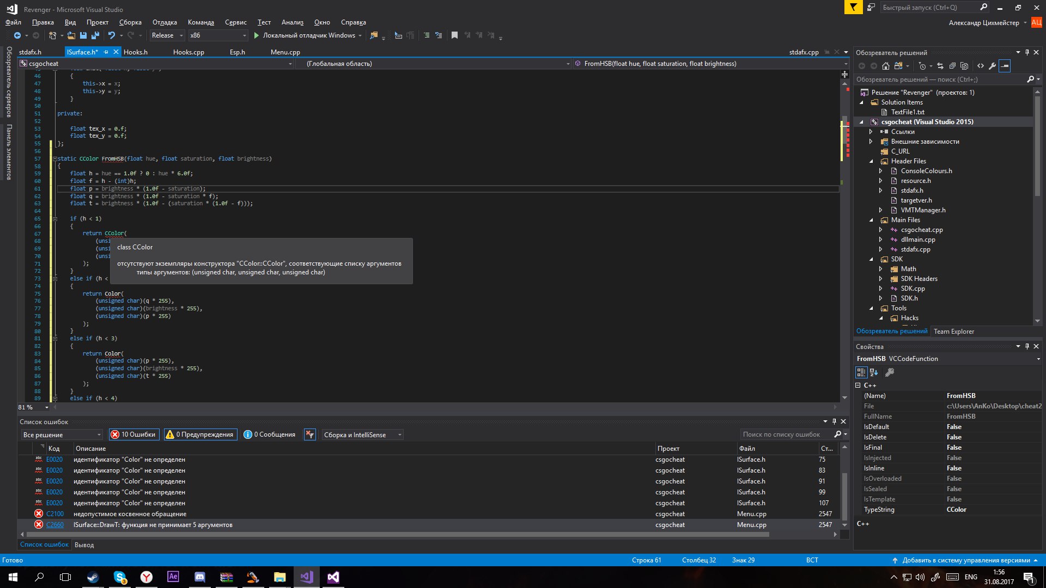Click the Home icon in Solution Explorer

coord(886,66)
